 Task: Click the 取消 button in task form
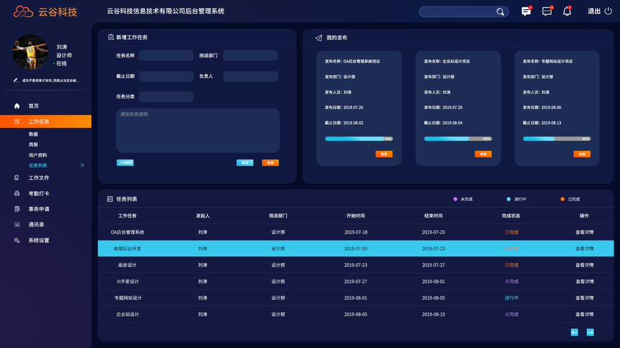coord(245,162)
